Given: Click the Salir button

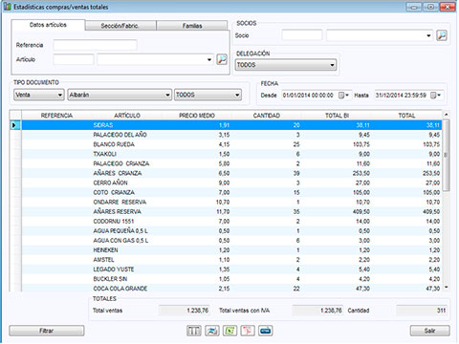Looking at the screenshot, I should [429, 331].
